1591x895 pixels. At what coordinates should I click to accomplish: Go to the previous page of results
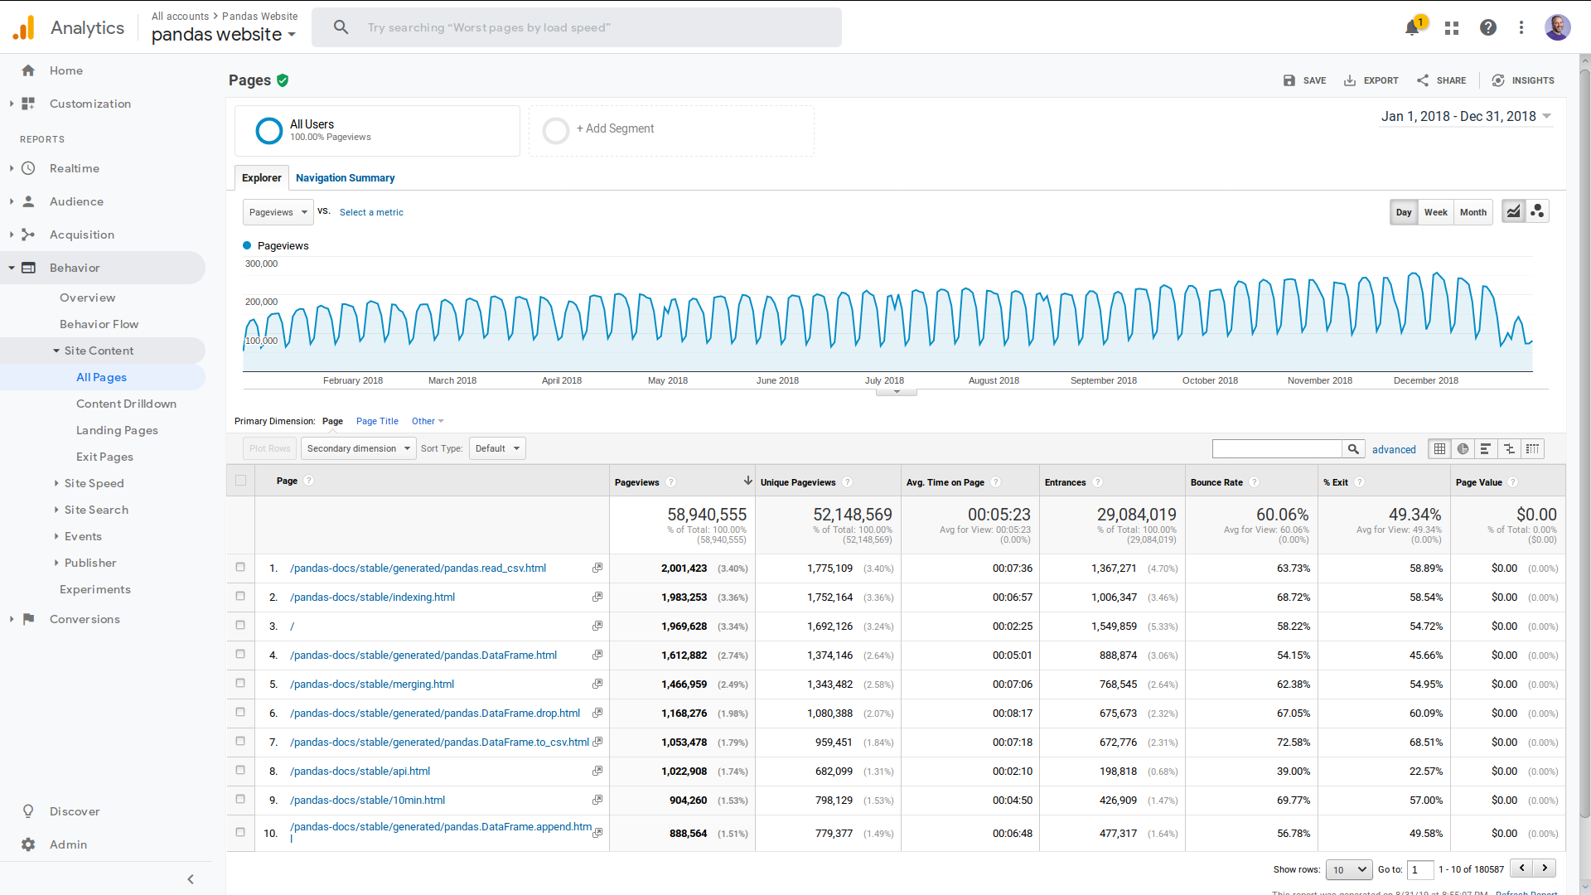(x=1521, y=868)
